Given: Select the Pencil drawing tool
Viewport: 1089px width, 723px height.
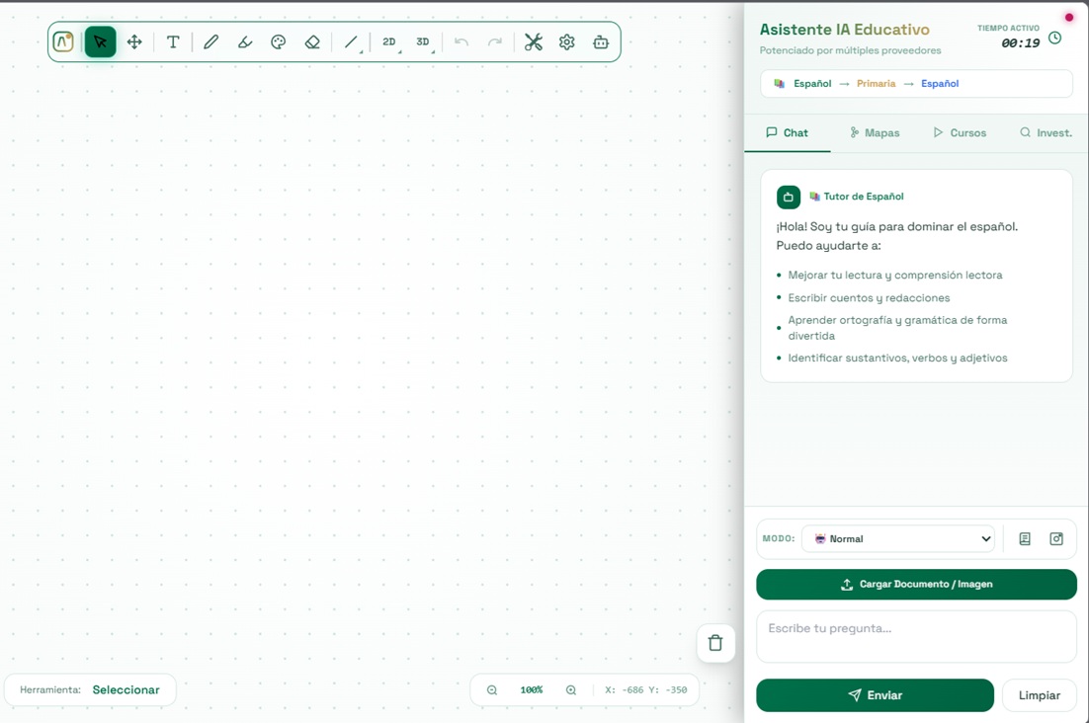Looking at the screenshot, I should (x=210, y=41).
